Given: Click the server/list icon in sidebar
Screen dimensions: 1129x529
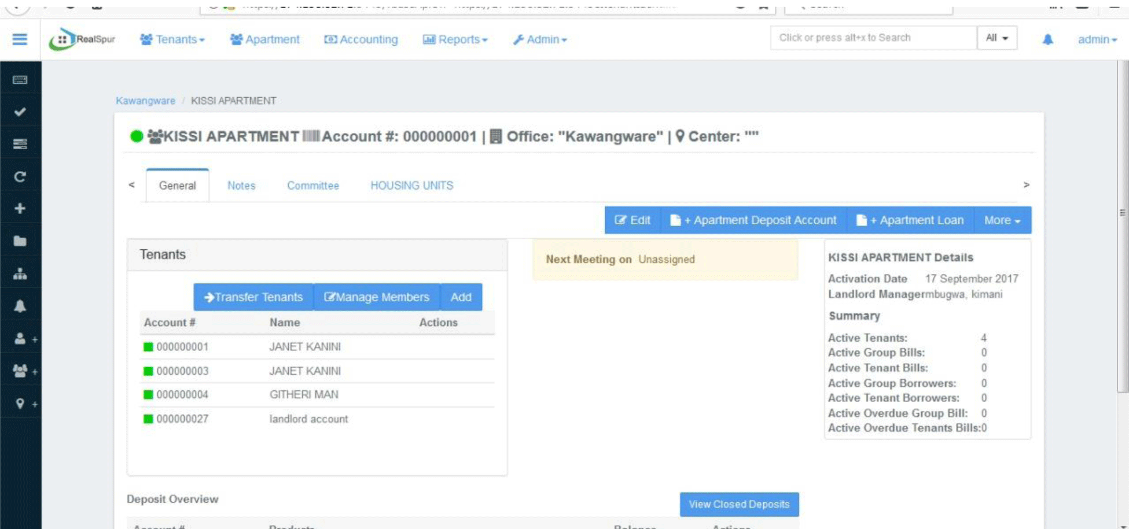Looking at the screenshot, I should tap(20, 144).
